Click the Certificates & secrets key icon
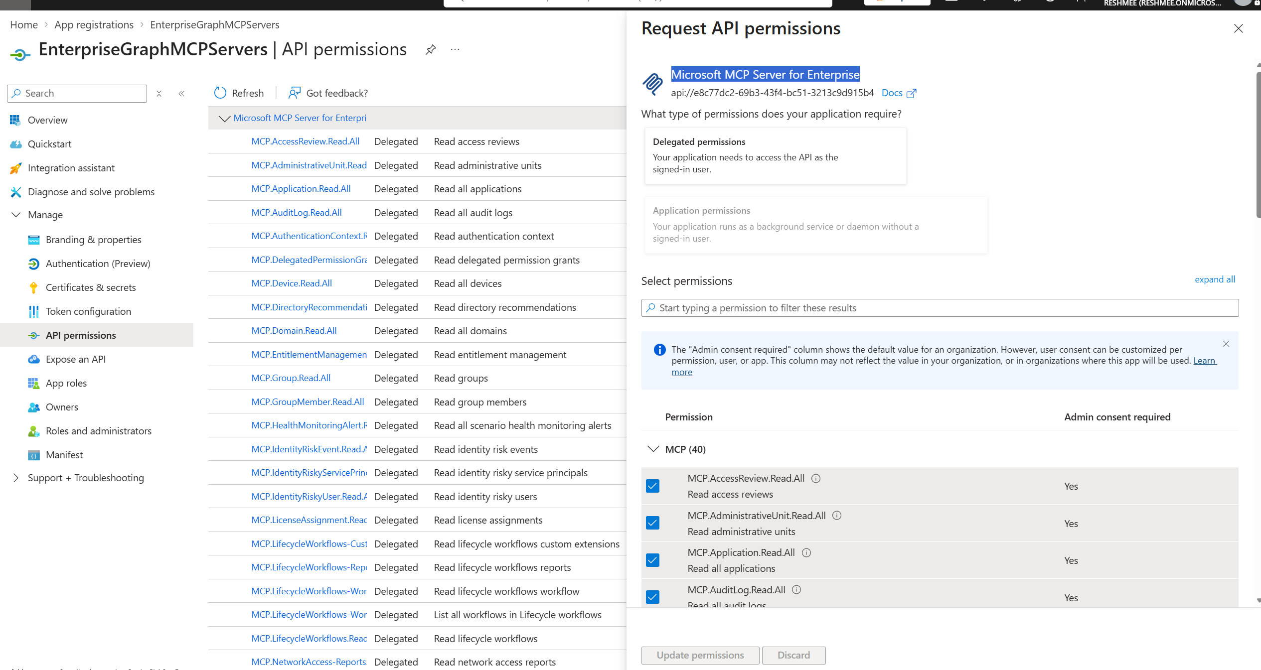The height and width of the screenshot is (670, 1261). [x=33, y=287]
